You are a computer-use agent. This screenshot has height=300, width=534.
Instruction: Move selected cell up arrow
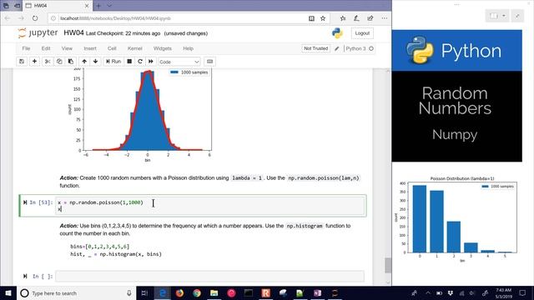coord(84,62)
